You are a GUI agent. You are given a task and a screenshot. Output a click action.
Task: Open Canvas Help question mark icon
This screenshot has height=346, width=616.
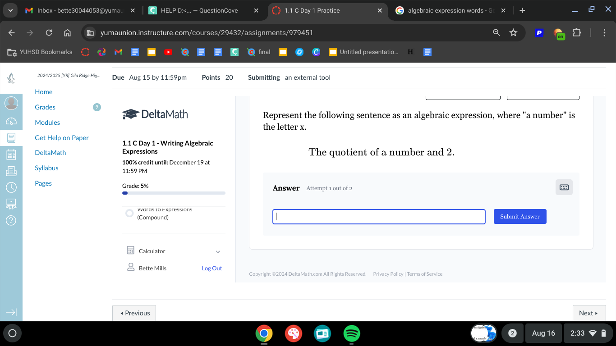point(11,220)
